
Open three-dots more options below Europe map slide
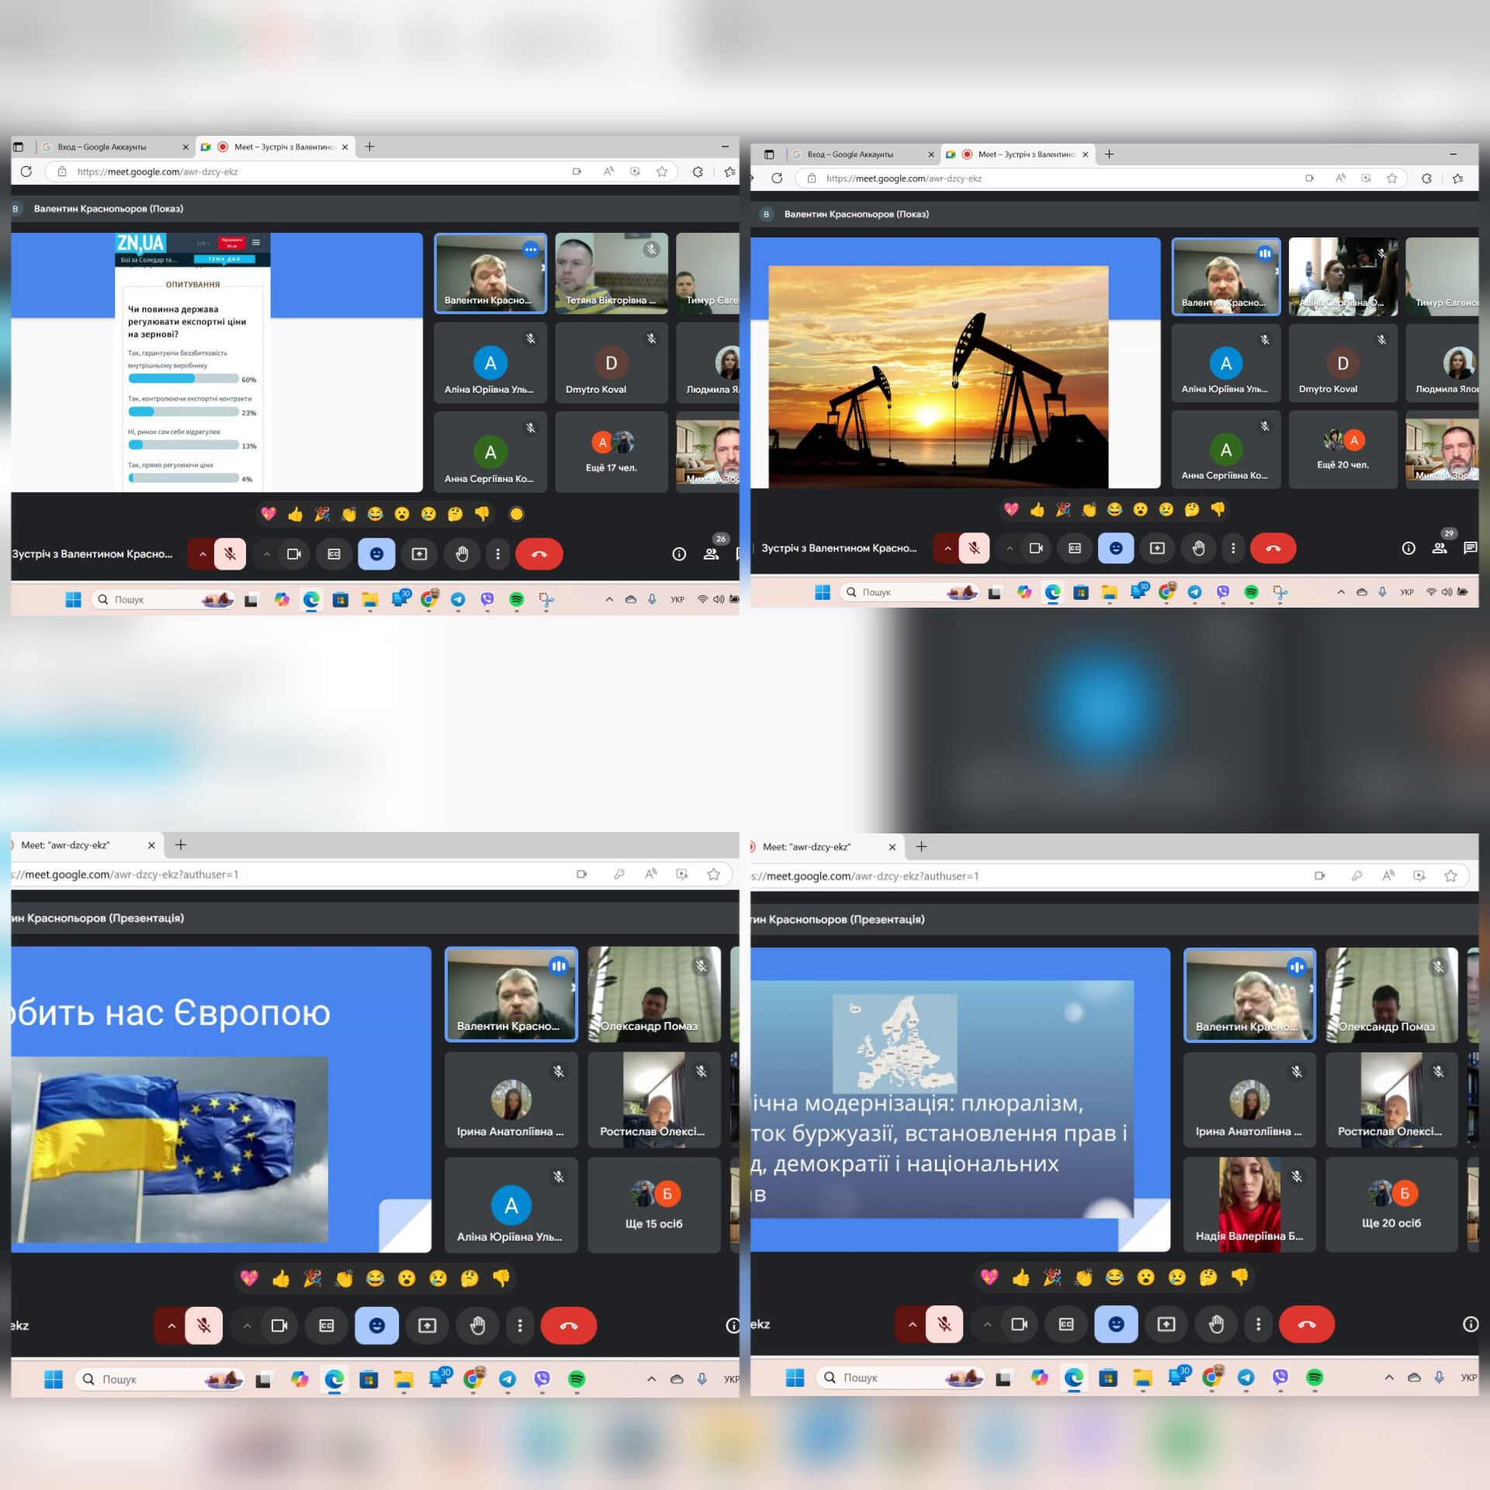pos(1259,1324)
